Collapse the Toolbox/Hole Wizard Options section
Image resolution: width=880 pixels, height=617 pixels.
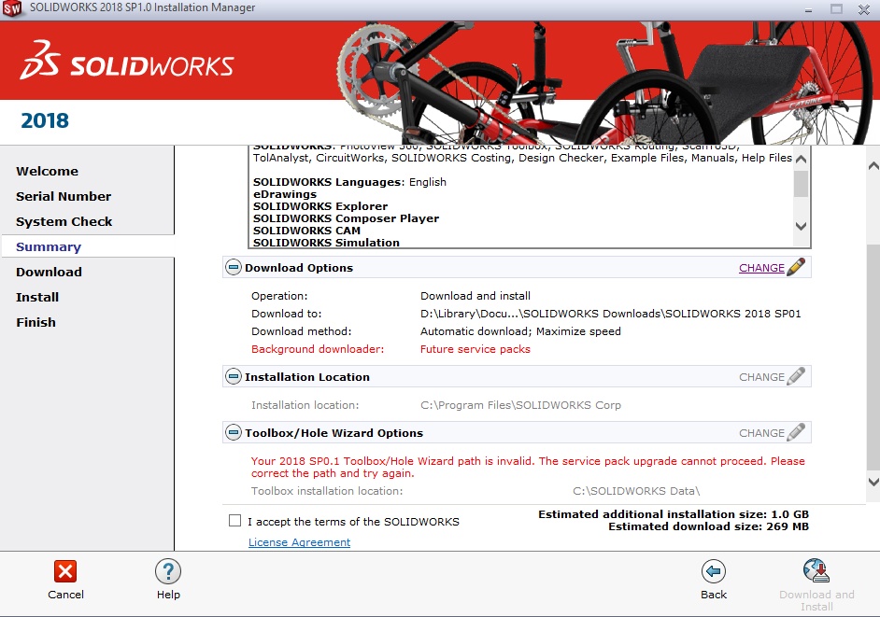234,432
